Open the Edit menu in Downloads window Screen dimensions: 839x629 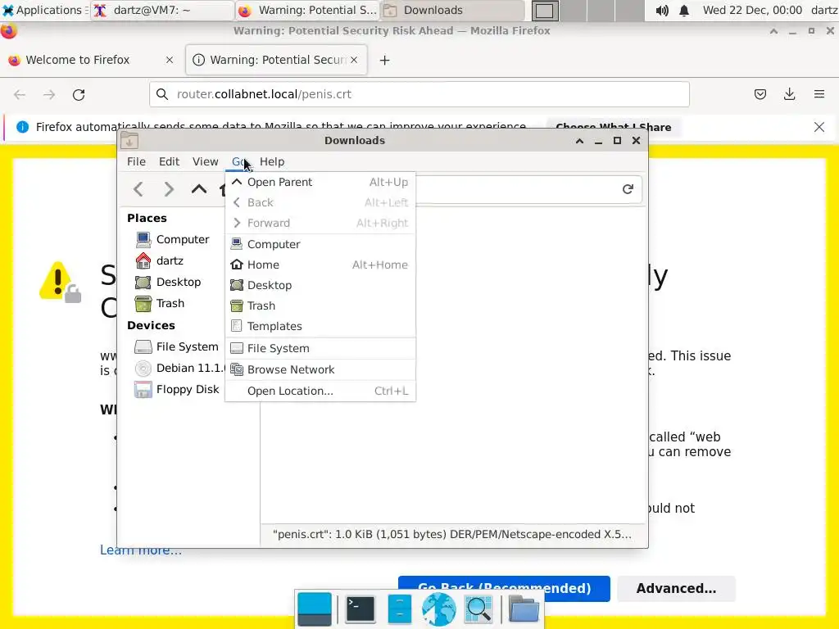coord(169,161)
